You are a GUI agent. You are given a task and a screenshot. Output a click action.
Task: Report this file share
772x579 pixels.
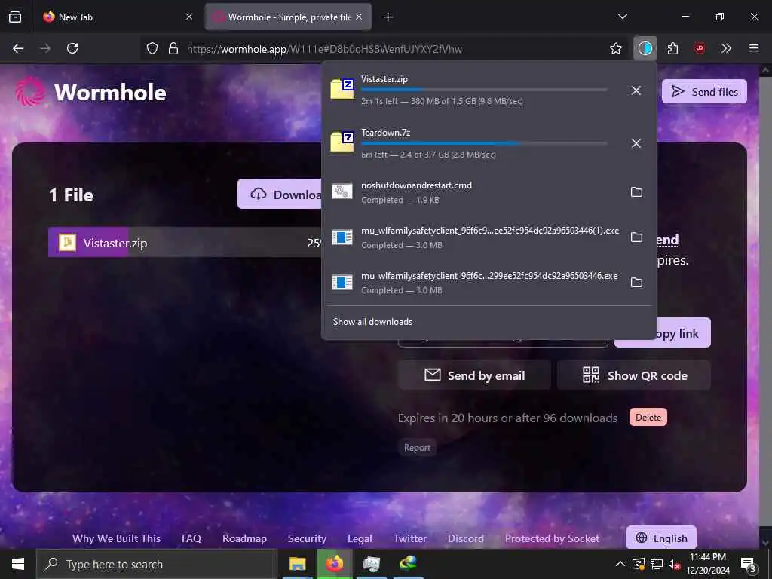pyautogui.click(x=417, y=448)
